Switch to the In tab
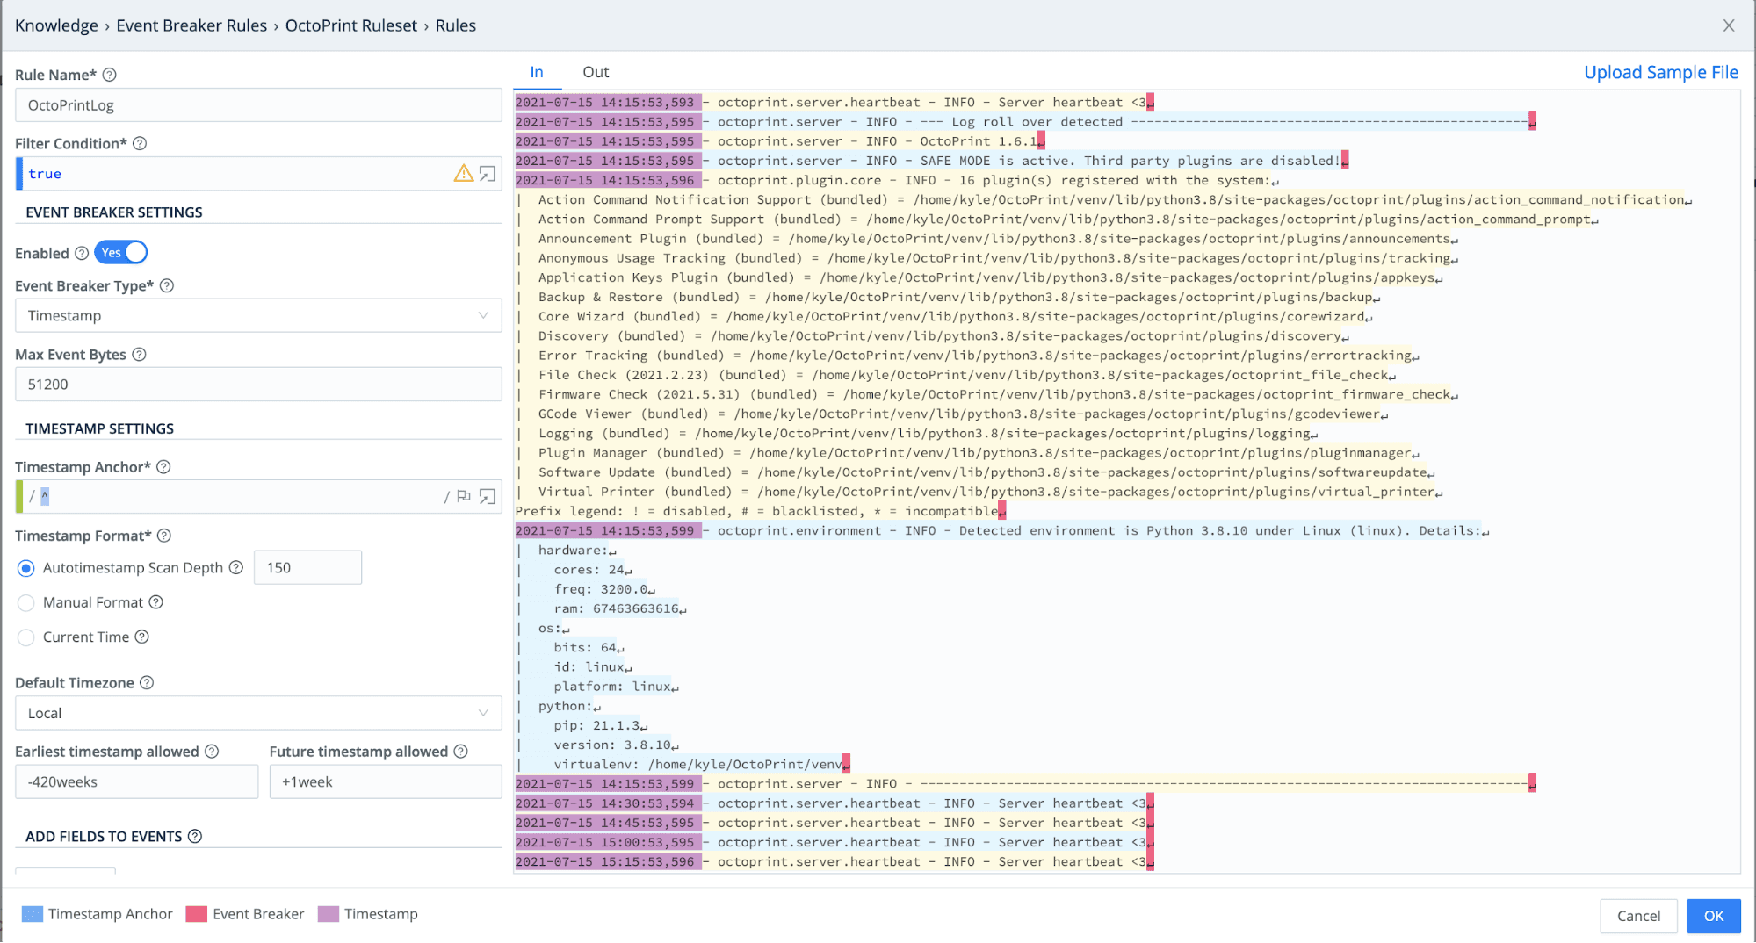This screenshot has width=1756, height=943. [537, 73]
